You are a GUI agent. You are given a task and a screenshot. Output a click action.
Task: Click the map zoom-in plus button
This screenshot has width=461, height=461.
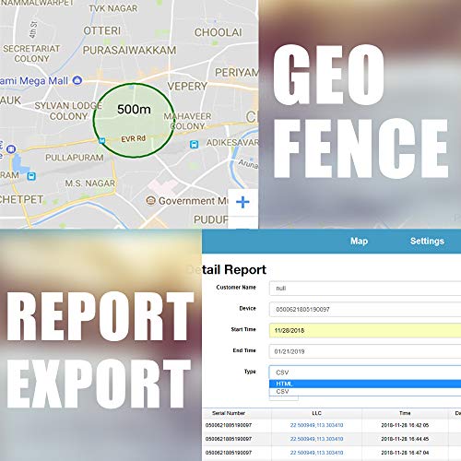[242, 203]
